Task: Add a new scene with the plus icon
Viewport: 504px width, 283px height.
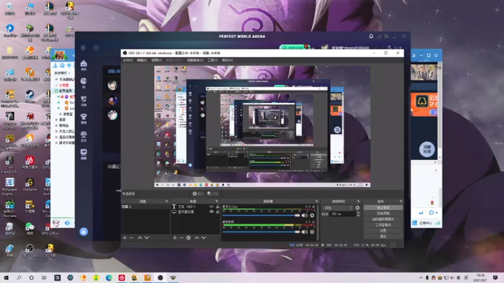Action: point(125,238)
